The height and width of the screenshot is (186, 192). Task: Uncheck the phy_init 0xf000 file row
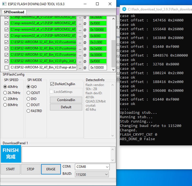[x=6, y=61]
